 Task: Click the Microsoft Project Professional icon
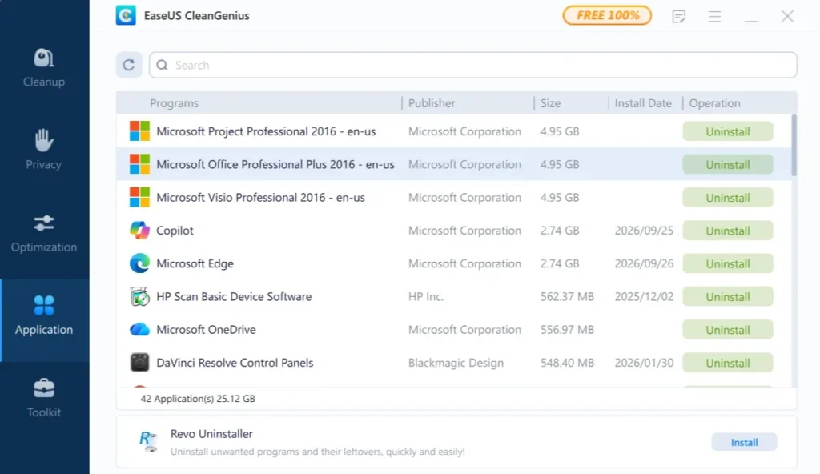pos(139,131)
